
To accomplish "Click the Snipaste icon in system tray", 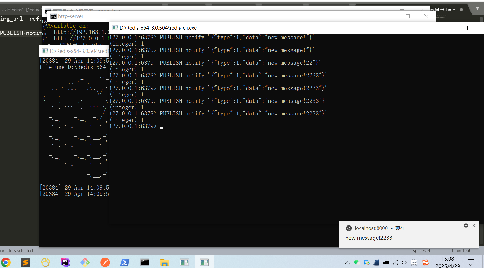I will pos(425,262).
